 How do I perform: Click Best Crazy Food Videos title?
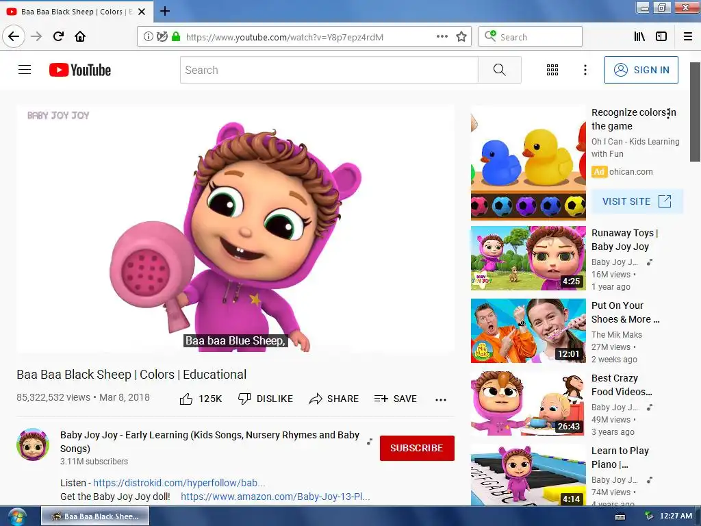(x=622, y=385)
